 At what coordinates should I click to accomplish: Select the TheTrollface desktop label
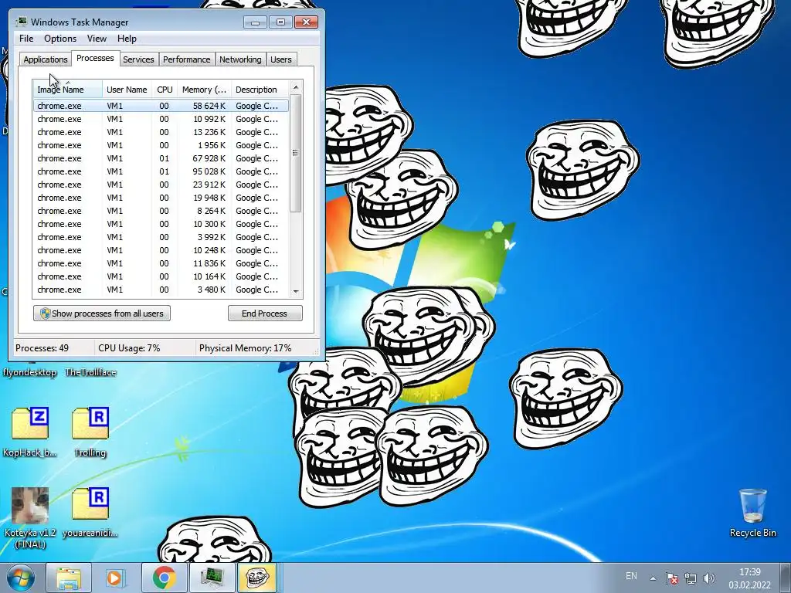(90, 372)
